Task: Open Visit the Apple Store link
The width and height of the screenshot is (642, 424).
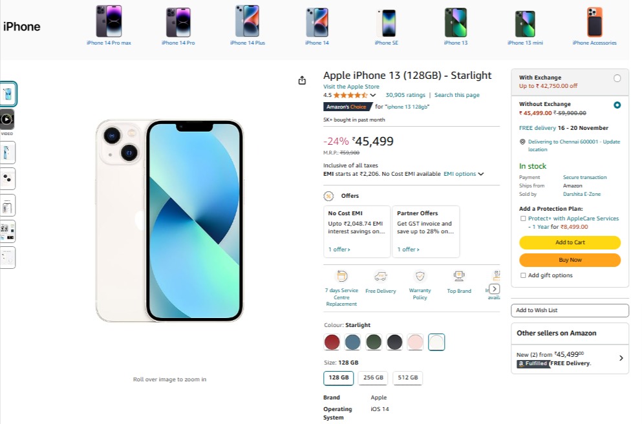Action: pyautogui.click(x=351, y=87)
